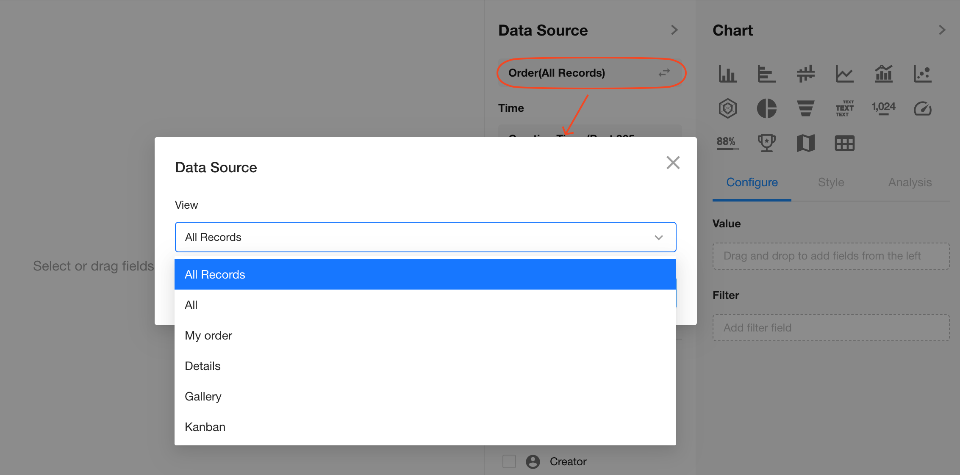The height and width of the screenshot is (475, 960).
Task: Collapse the Chart panel chevron
Action: pos(942,30)
